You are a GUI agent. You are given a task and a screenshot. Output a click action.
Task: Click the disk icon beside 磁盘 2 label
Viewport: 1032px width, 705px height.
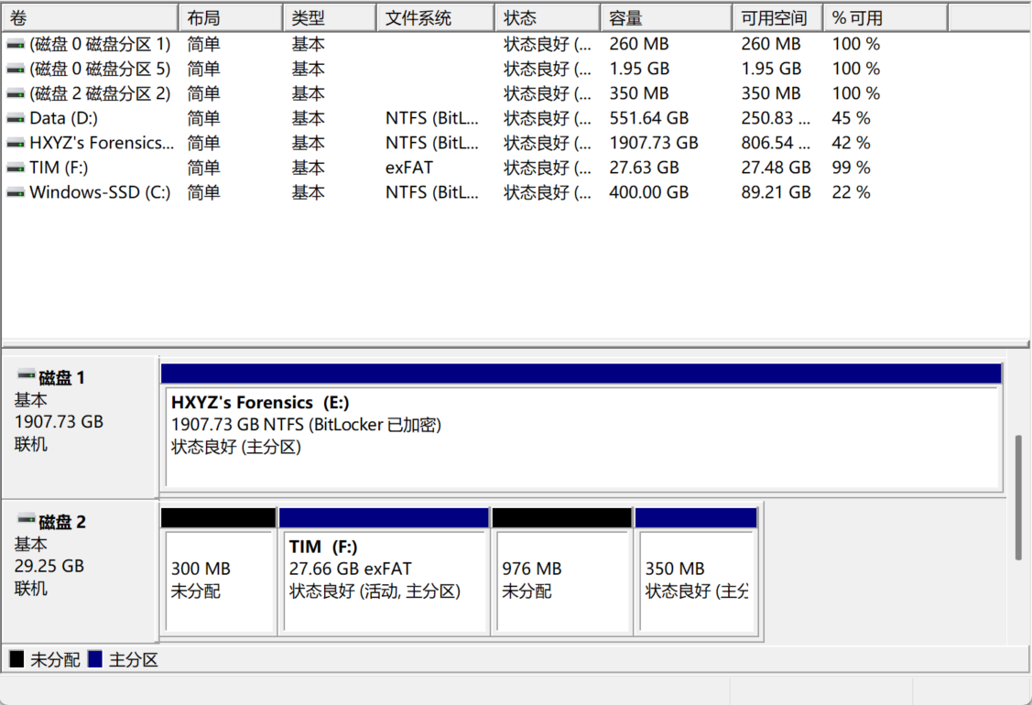point(27,519)
